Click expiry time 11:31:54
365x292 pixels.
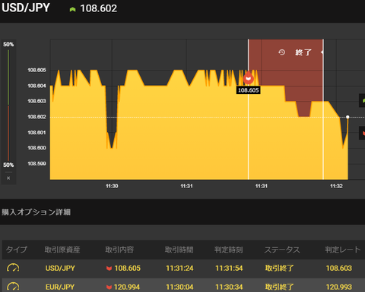click(x=229, y=268)
